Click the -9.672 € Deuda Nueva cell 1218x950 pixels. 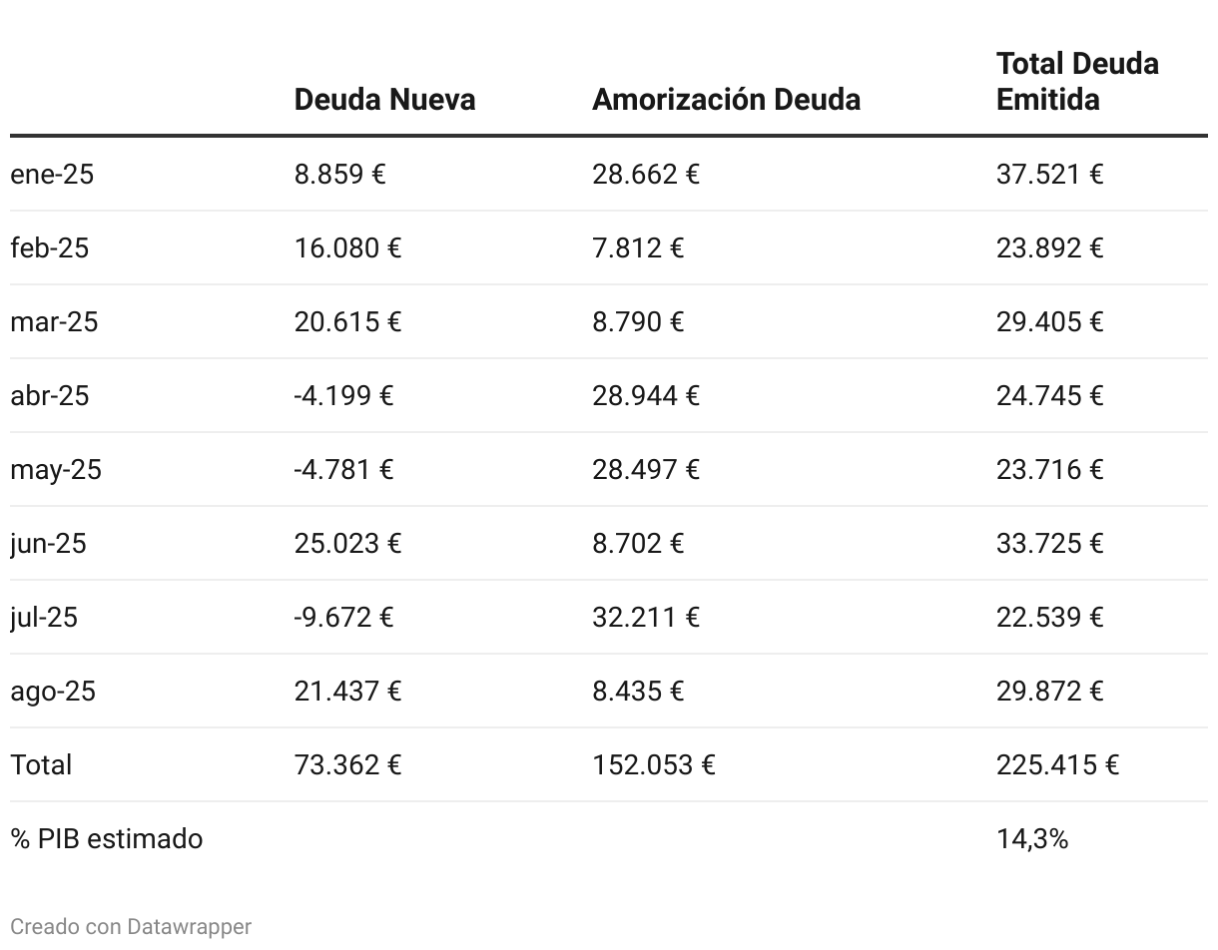(343, 617)
